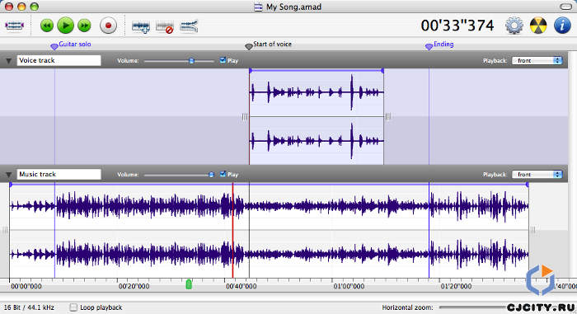Click the waveform view icon in toolbar

click(x=14, y=26)
